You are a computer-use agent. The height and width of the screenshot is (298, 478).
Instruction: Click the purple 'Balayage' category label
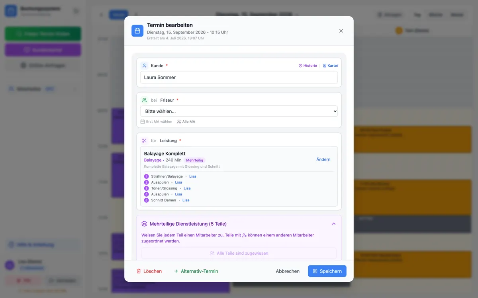(153, 160)
